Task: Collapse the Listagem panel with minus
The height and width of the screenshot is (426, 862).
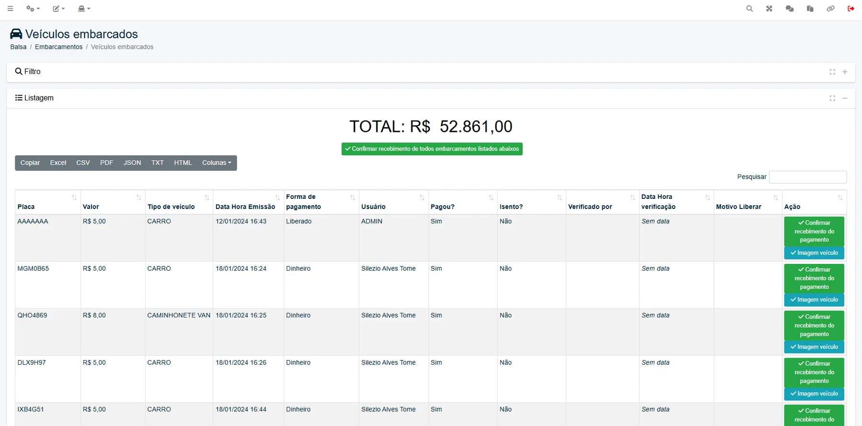Action: tap(845, 98)
